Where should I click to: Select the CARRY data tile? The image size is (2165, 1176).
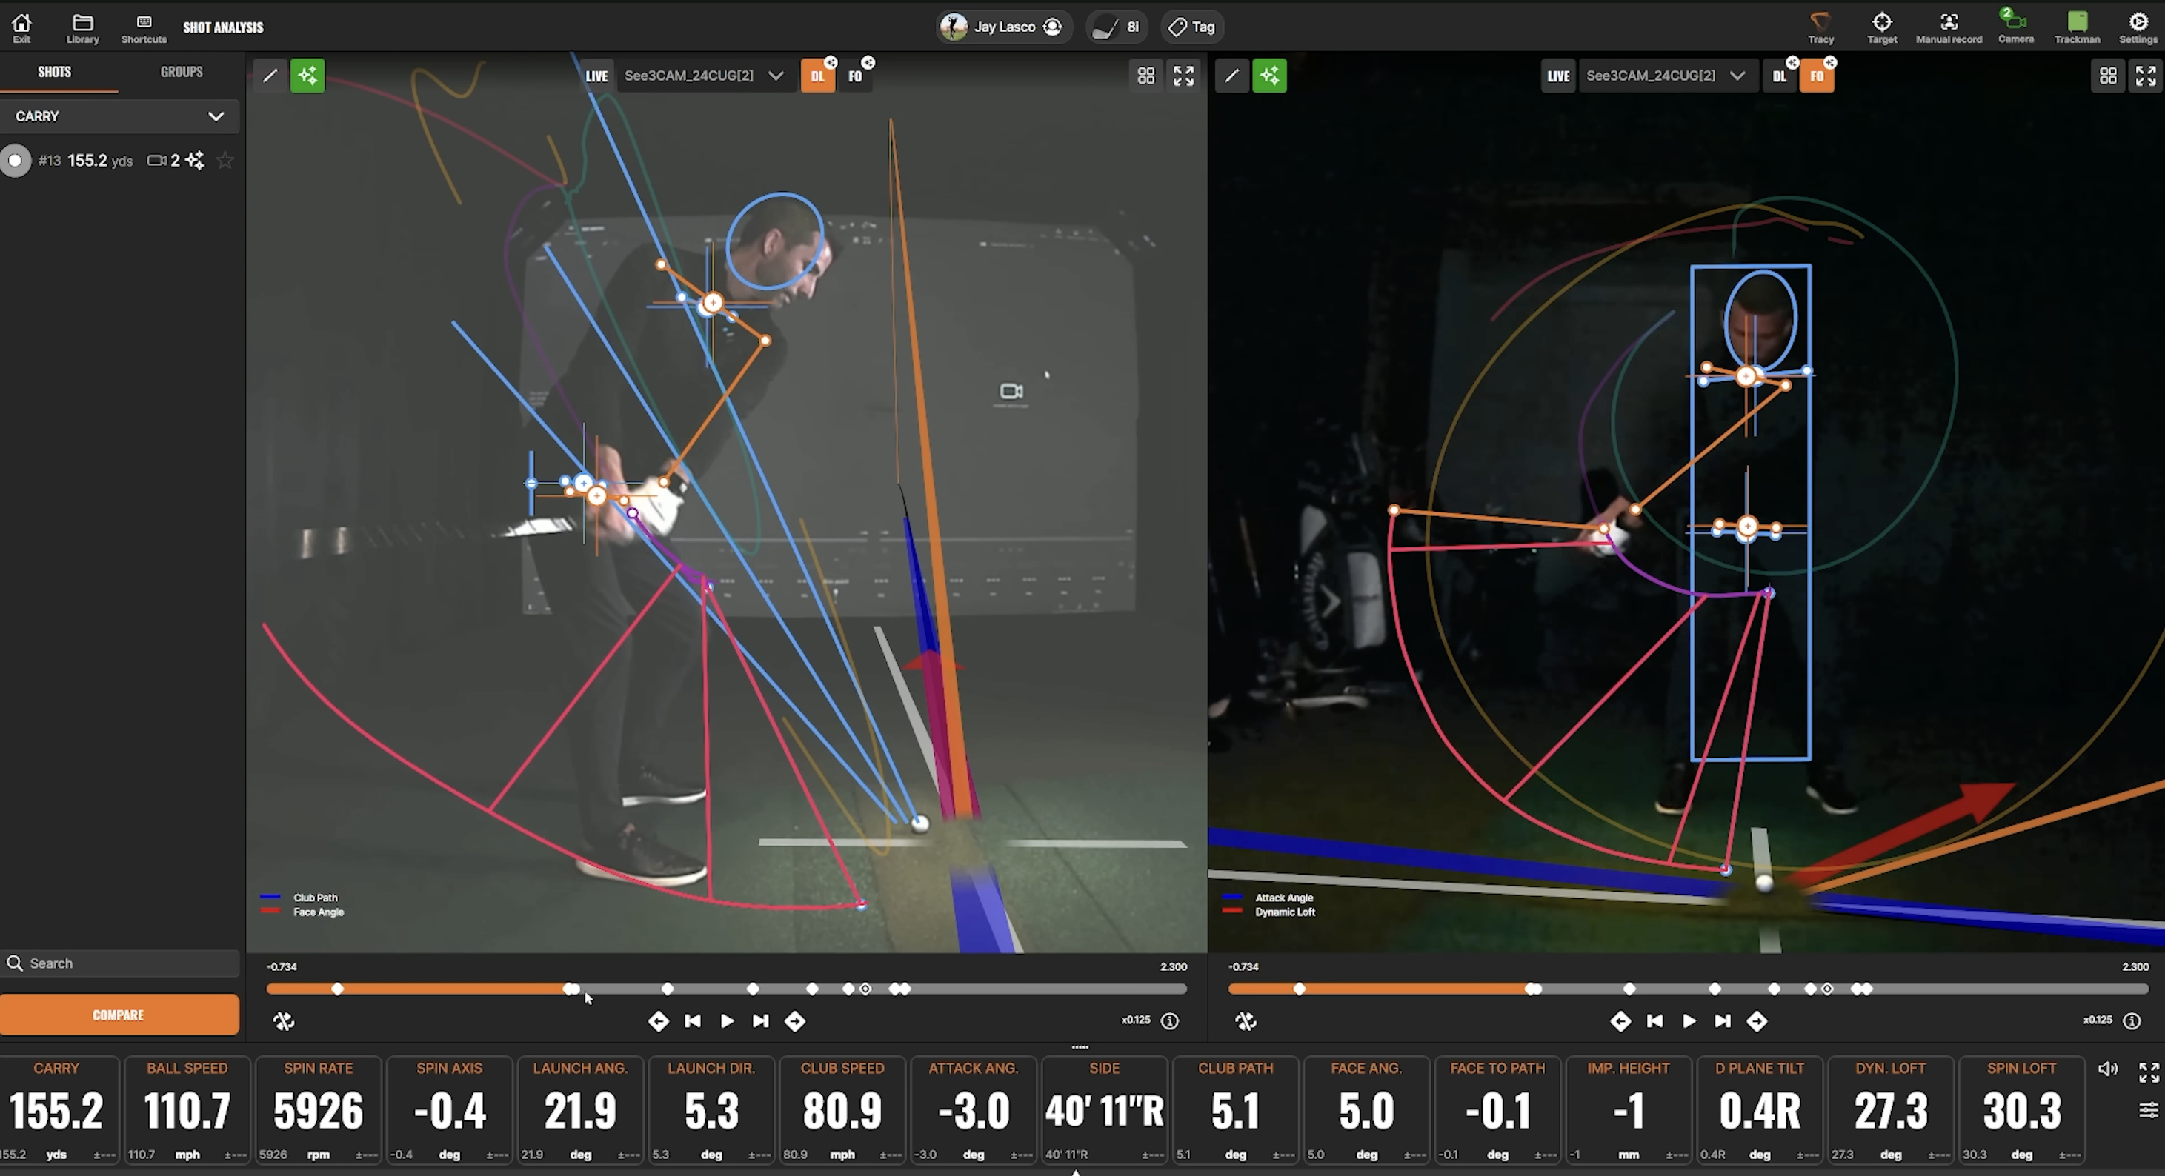pyautogui.click(x=56, y=1109)
